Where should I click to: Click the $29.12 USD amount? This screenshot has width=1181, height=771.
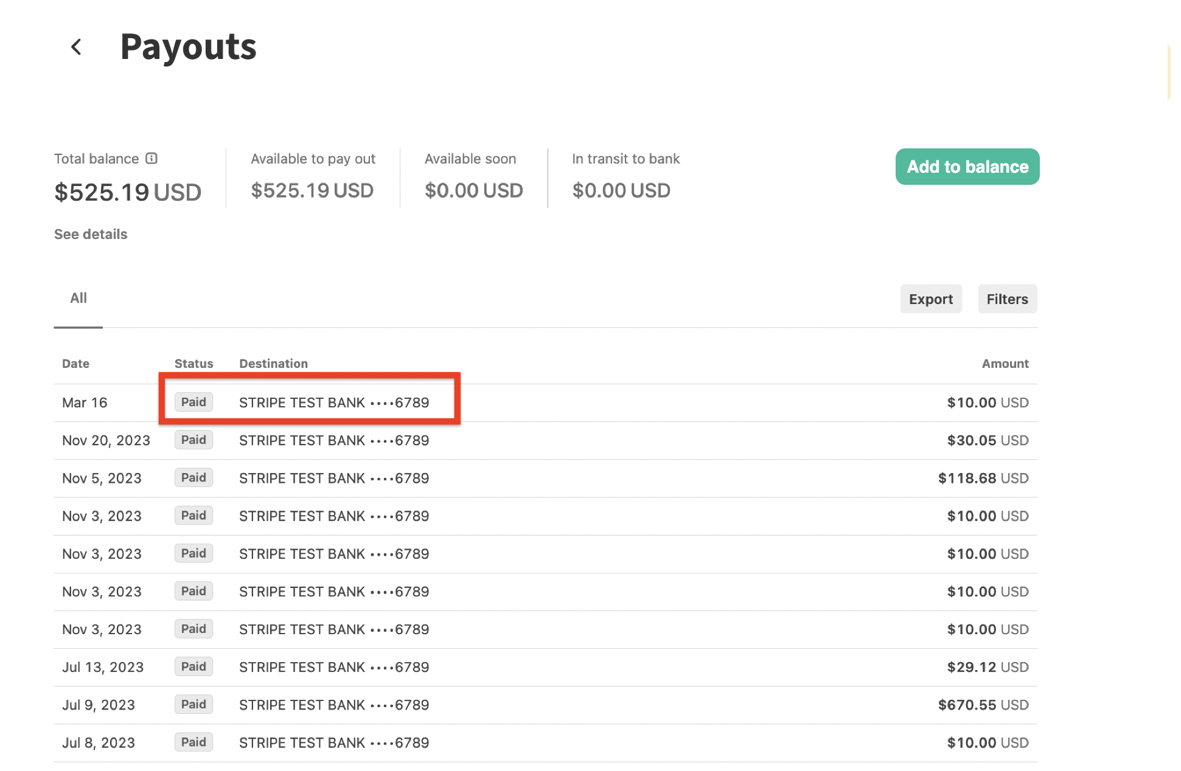click(987, 667)
